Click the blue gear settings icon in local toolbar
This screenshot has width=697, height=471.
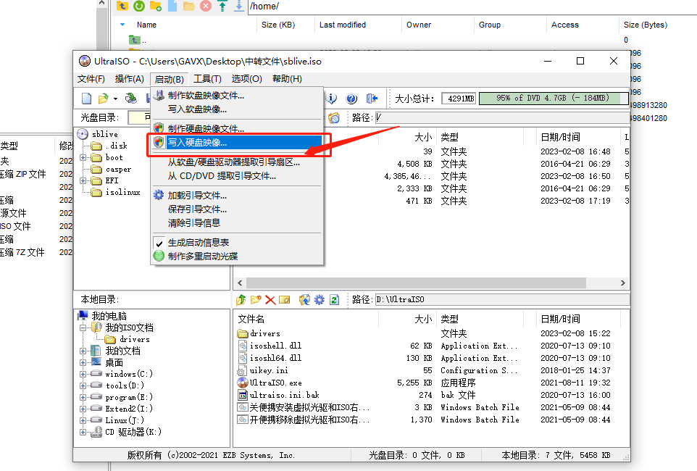(320, 300)
